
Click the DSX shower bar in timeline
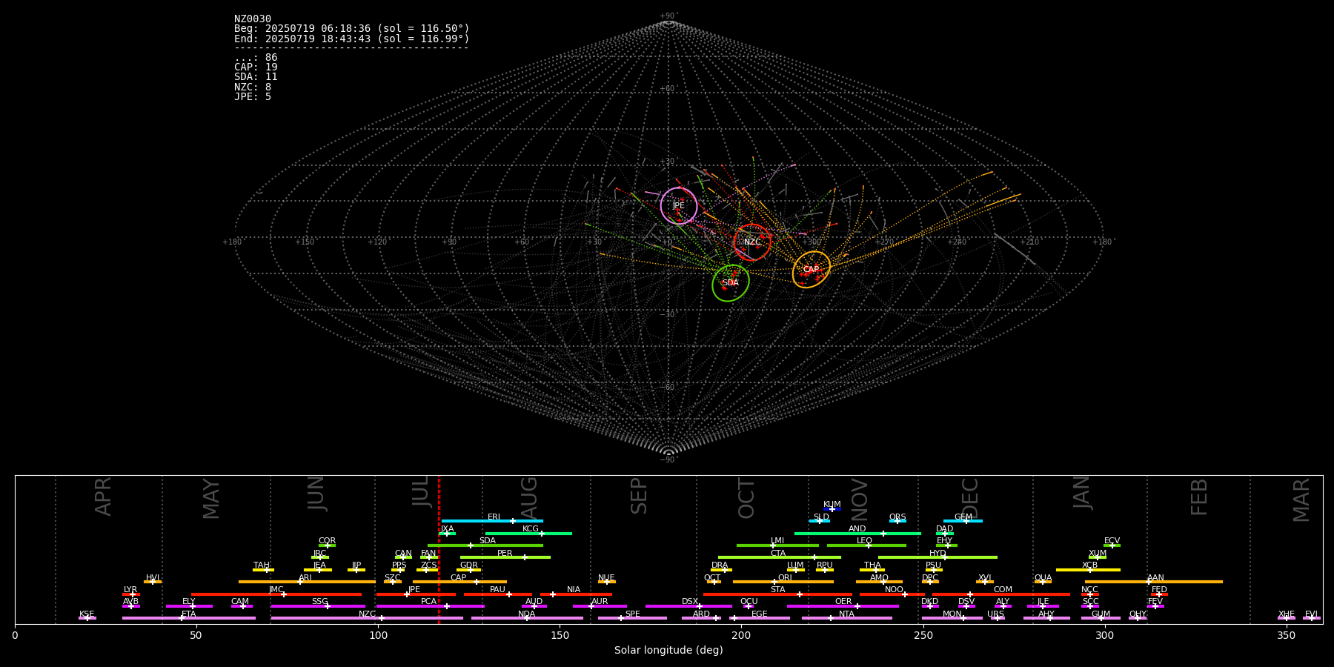[688, 606]
